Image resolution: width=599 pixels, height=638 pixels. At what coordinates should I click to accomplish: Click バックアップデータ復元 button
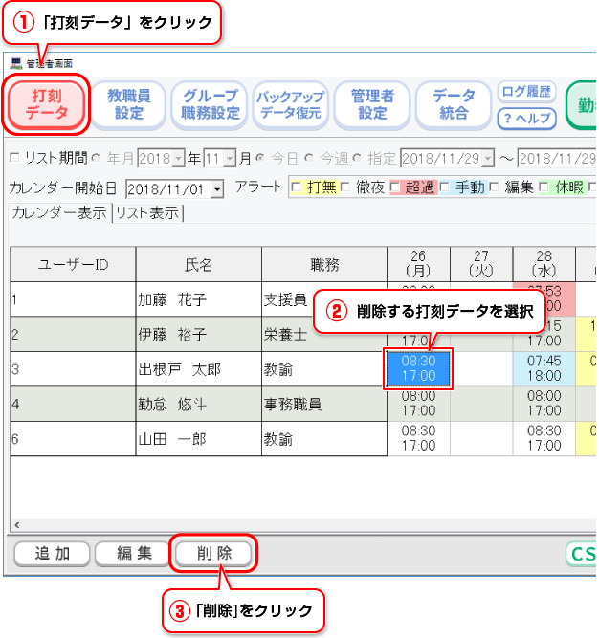tap(290, 104)
